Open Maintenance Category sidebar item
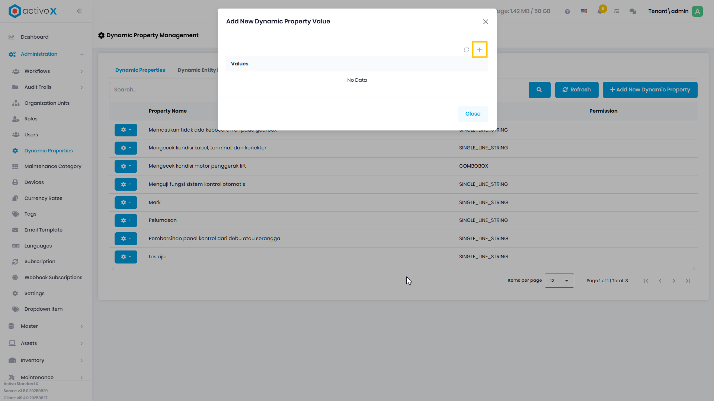Image resolution: width=714 pixels, height=401 pixels. (52, 166)
